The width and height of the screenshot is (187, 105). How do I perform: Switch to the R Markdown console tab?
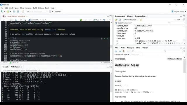pos(15,67)
